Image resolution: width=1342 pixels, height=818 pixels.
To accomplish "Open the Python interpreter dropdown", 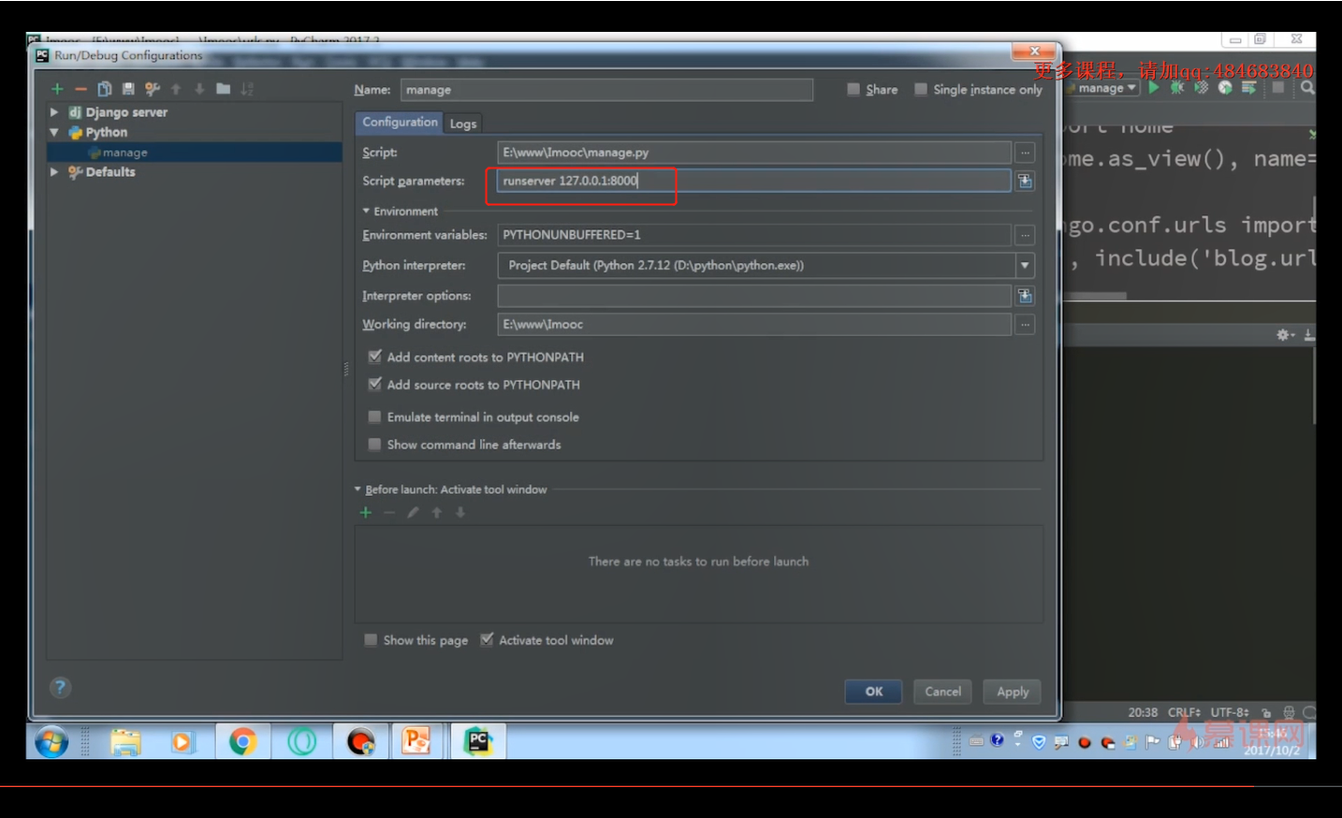I will [1026, 266].
